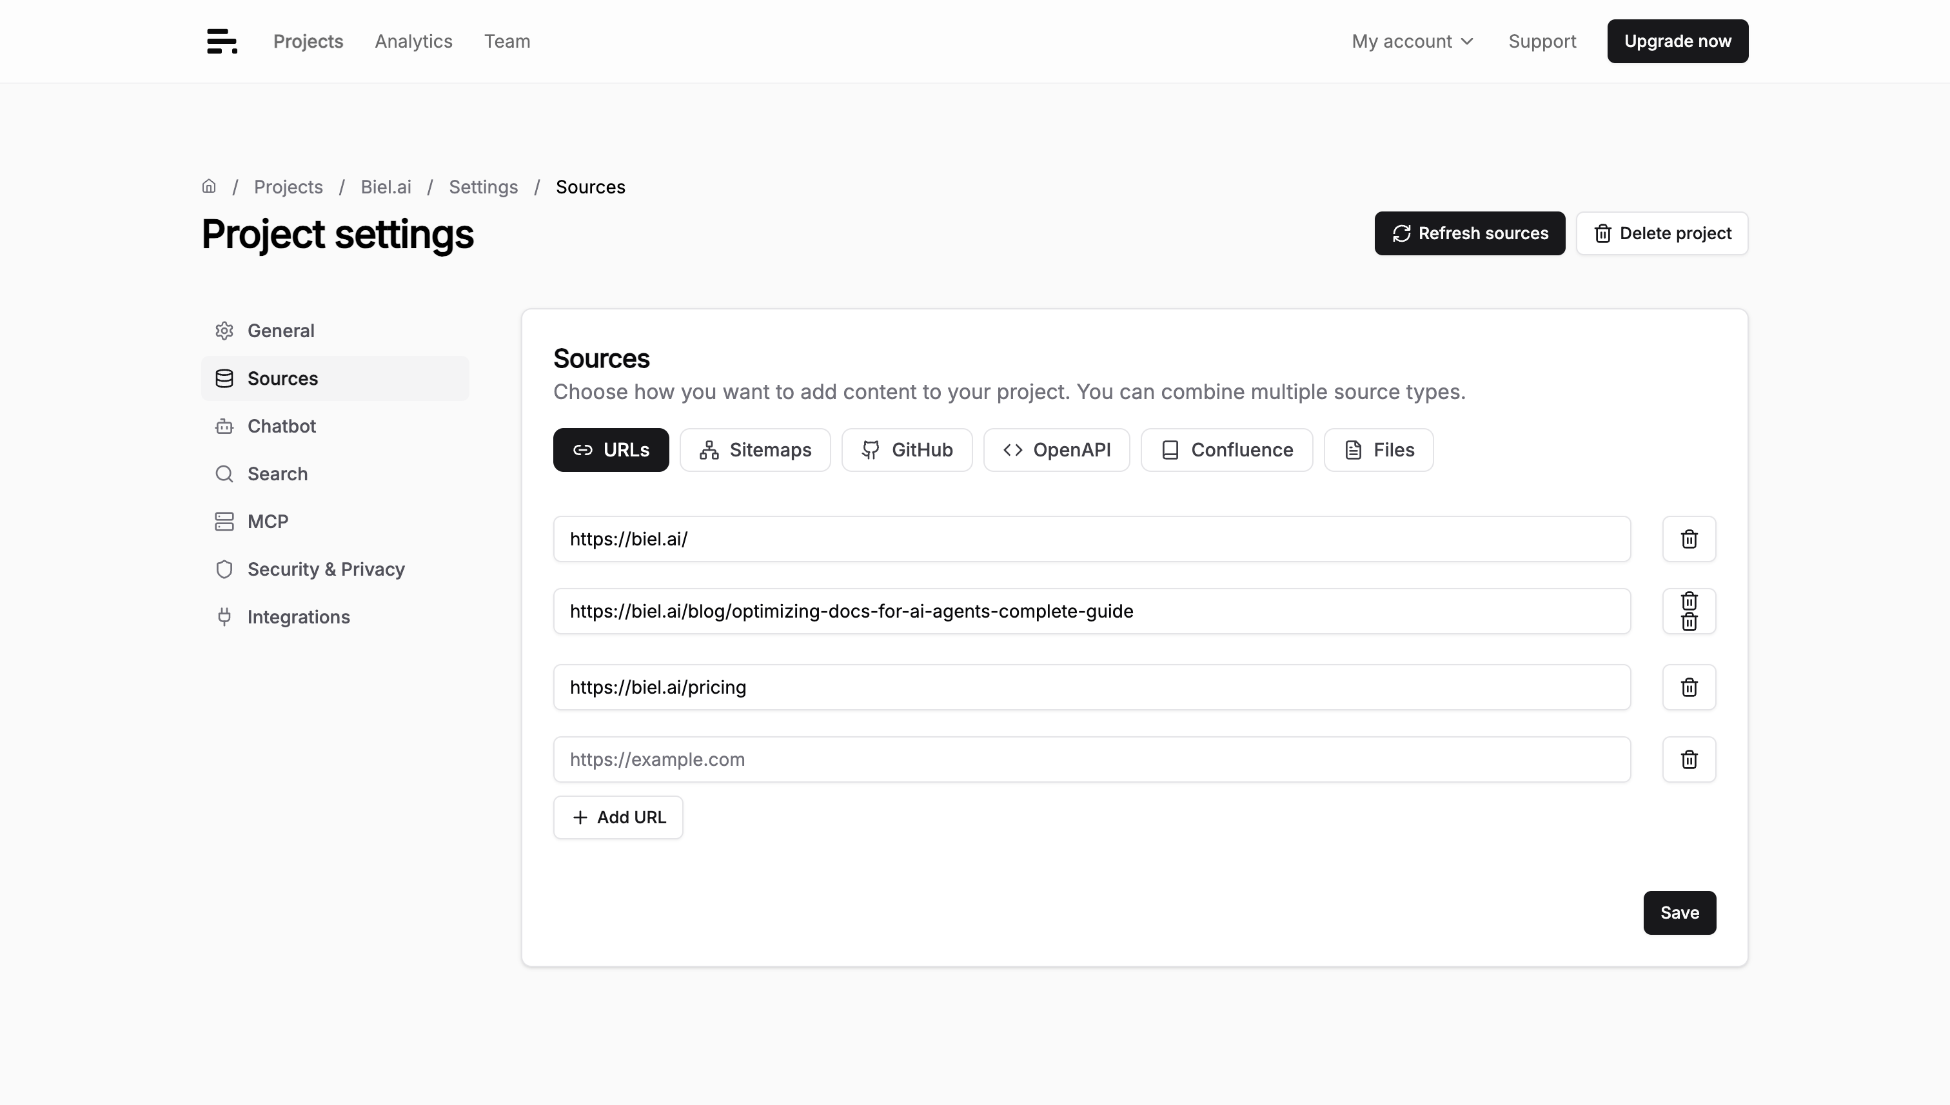Open Security & Privacy settings
The image size is (1950, 1105).
click(335, 569)
